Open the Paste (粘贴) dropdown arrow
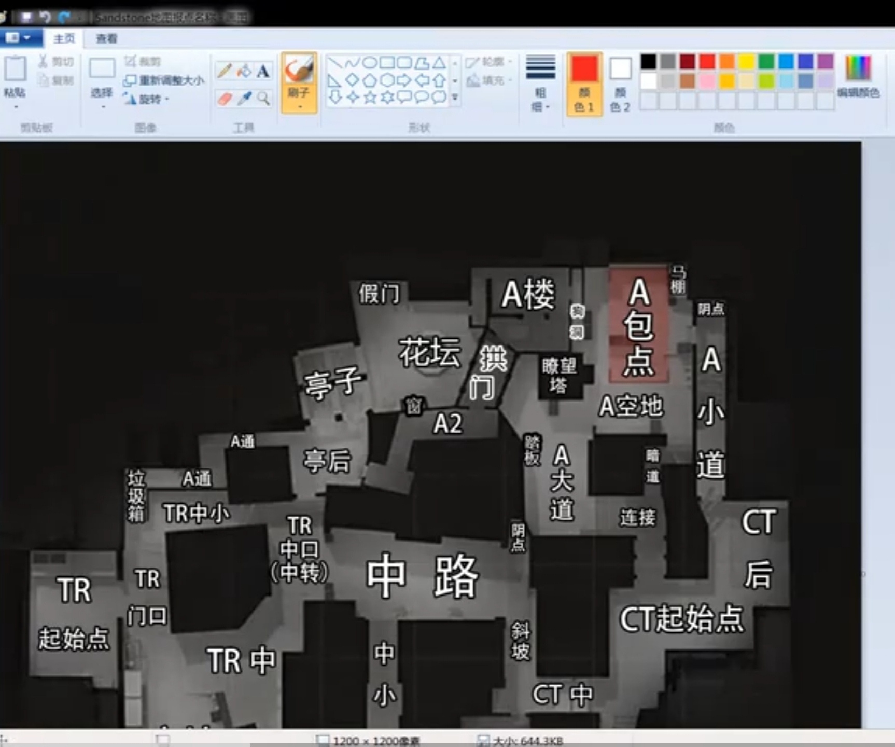The width and height of the screenshot is (895, 747). coord(16,107)
